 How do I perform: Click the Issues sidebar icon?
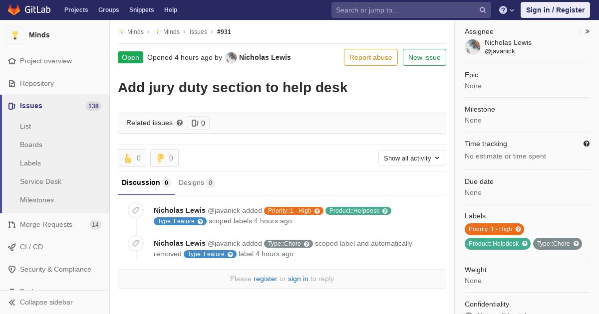click(12, 106)
